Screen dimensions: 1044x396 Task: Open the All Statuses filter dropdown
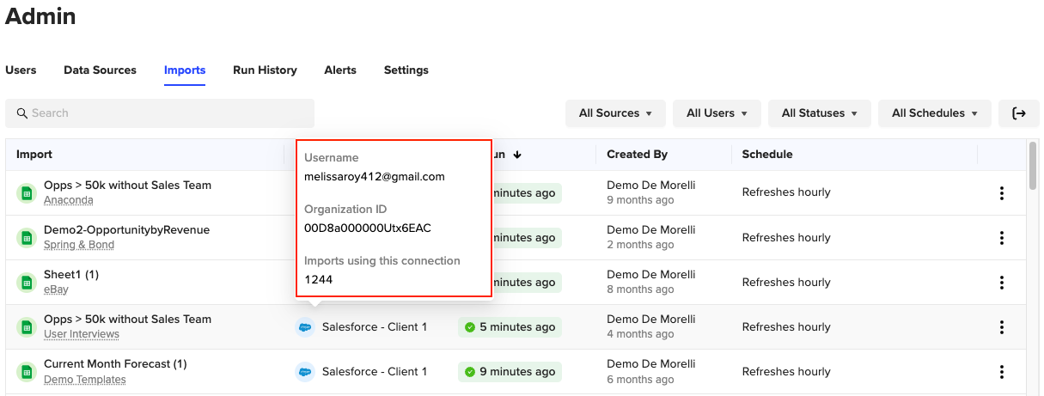click(819, 113)
